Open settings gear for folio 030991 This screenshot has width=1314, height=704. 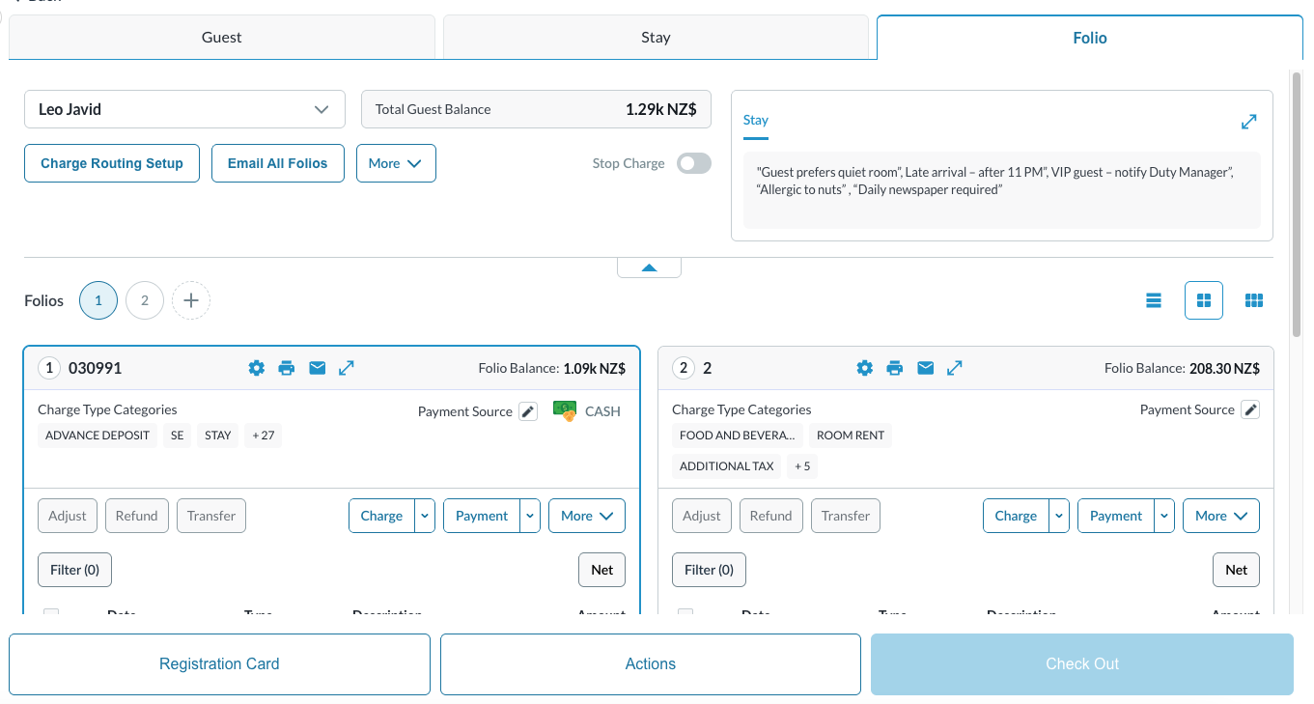point(256,368)
